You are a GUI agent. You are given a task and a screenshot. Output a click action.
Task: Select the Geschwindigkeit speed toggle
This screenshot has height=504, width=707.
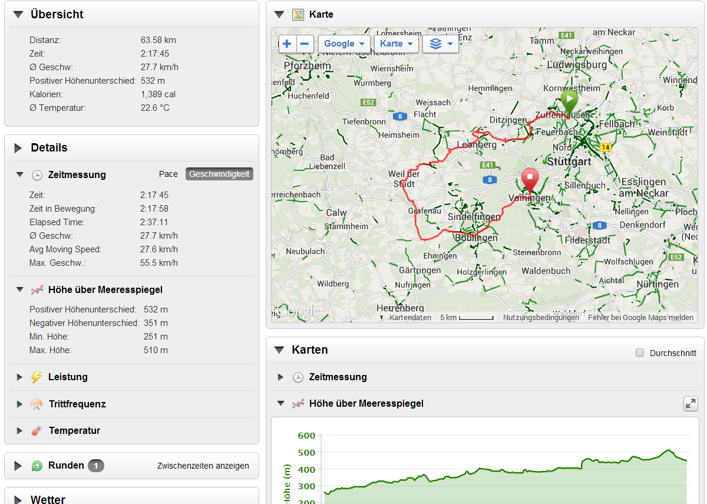tap(219, 174)
